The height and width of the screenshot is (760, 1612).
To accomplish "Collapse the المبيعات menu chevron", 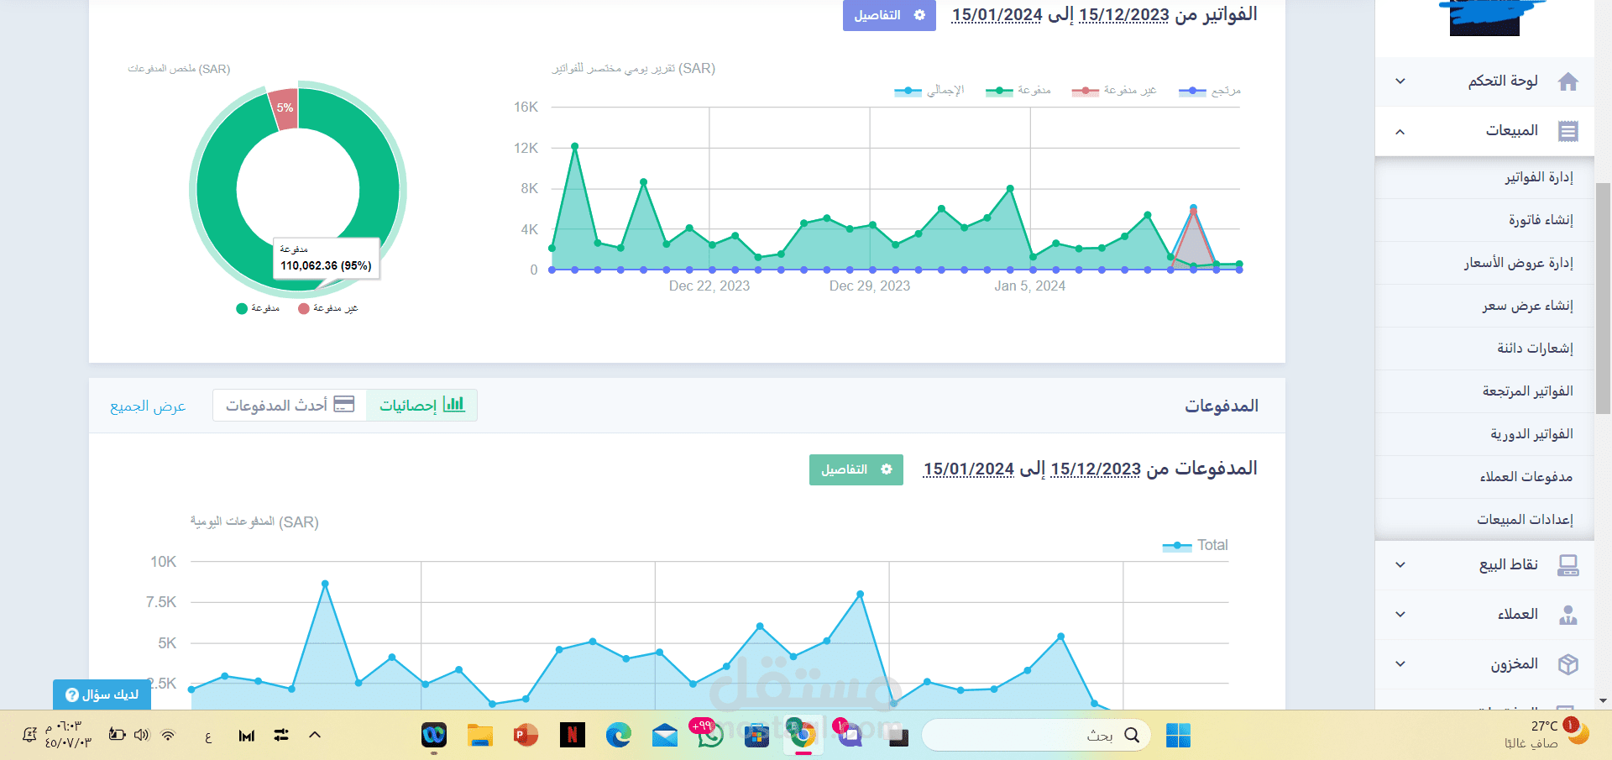I will (1400, 131).
